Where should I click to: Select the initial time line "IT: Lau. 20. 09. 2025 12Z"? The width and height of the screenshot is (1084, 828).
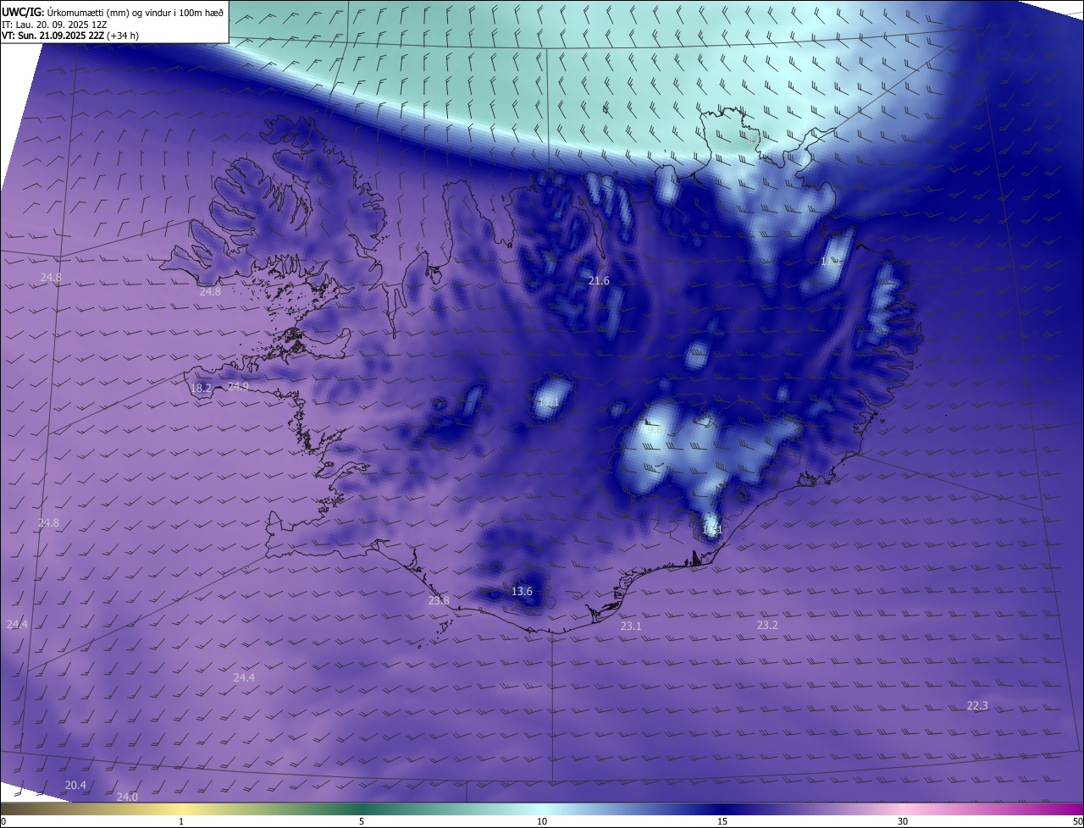pos(54,24)
